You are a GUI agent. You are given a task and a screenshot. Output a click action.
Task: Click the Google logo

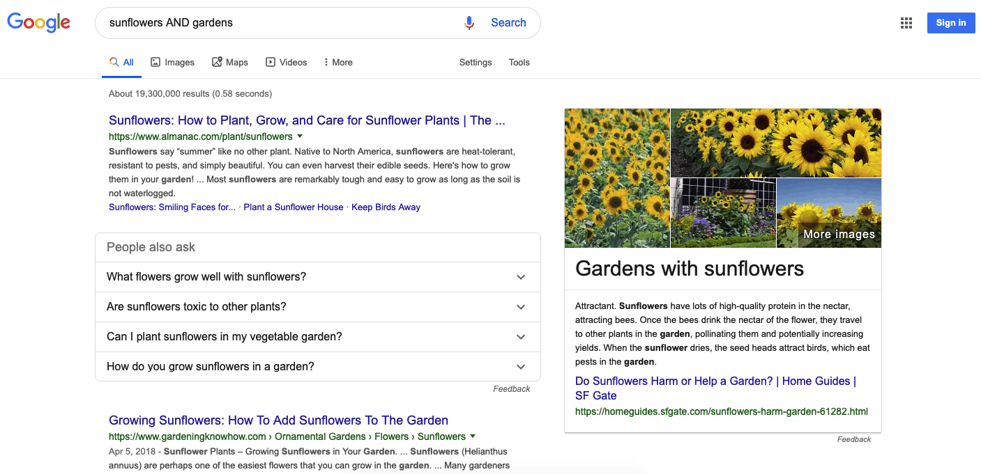38,22
